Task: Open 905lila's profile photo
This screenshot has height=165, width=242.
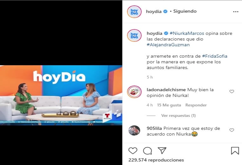Action: point(134,130)
